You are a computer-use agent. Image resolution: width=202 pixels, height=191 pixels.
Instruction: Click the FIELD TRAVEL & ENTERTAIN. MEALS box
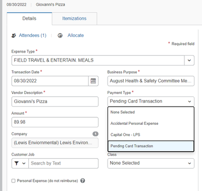[98, 60]
